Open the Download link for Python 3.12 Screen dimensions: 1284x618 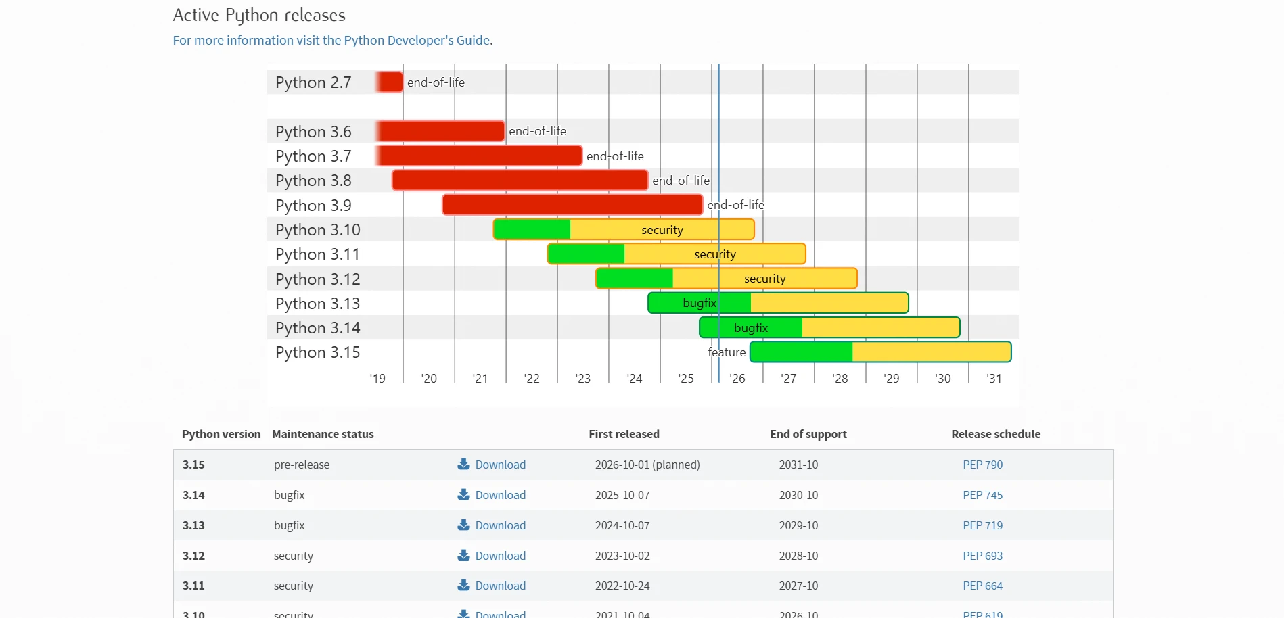coord(500,556)
